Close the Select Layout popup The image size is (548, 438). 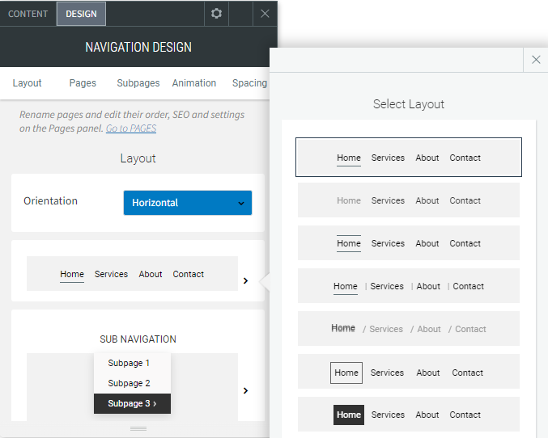[x=536, y=60]
